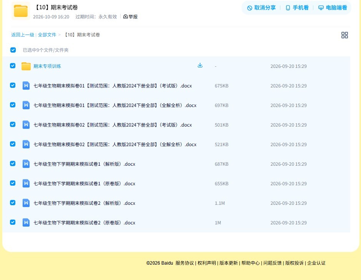
Task: Click Word icon of 期末模拟试卷1（解析版）
Action: click(26, 164)
